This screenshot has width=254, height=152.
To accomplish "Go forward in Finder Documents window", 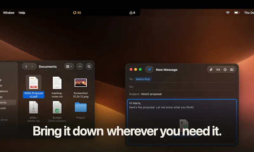I will (32, 67).
